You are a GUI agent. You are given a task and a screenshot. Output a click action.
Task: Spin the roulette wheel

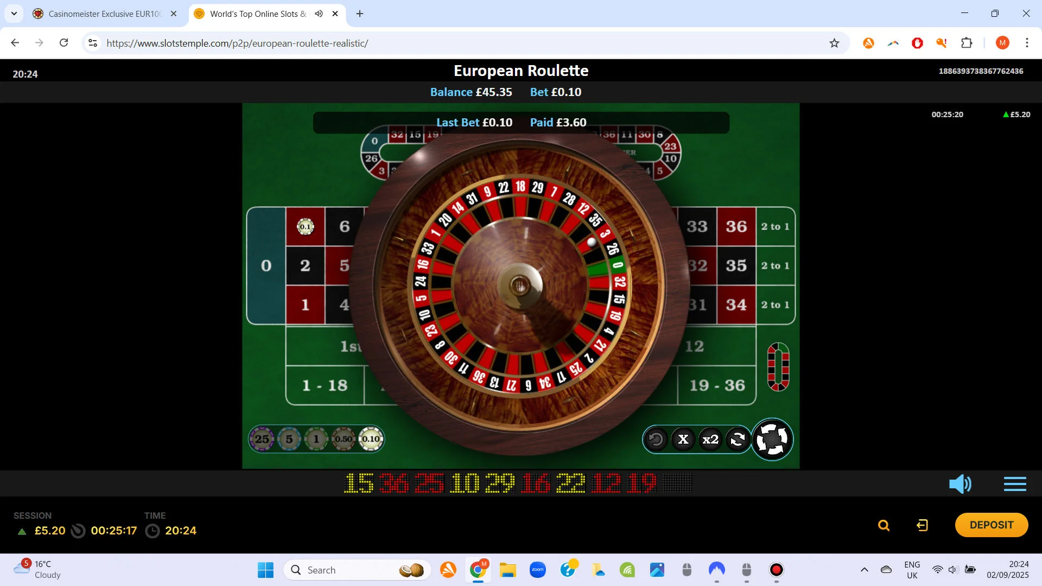click(x=772, y=439)
